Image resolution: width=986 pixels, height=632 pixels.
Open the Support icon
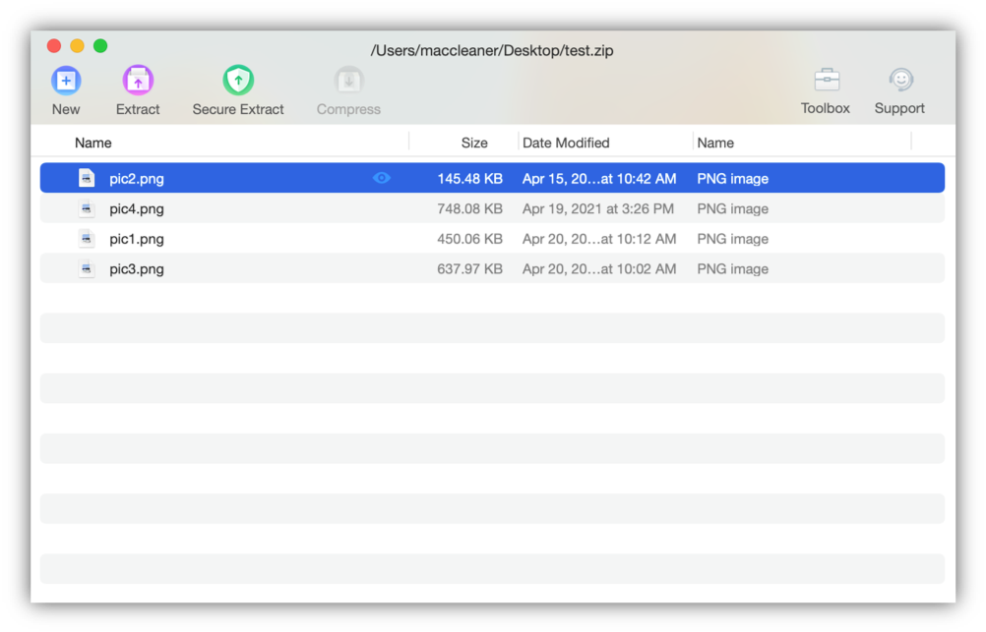tap(899, 81)
